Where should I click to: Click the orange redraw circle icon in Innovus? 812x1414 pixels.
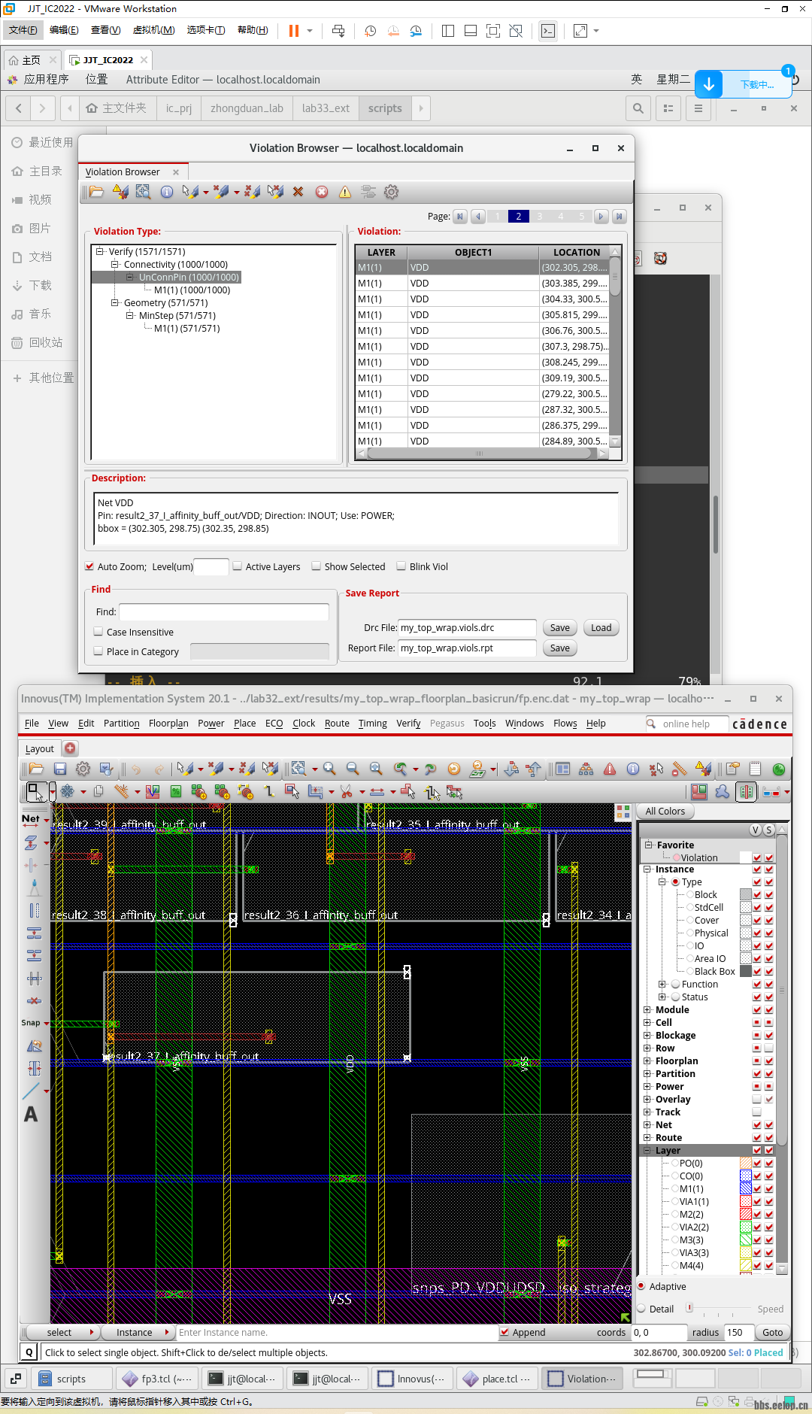453,769
